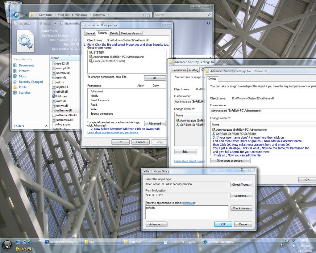Click the uxtheme.dll large gear preview icon
The width and height of the screenshot is (316, 253).
(x=25, y=41)
